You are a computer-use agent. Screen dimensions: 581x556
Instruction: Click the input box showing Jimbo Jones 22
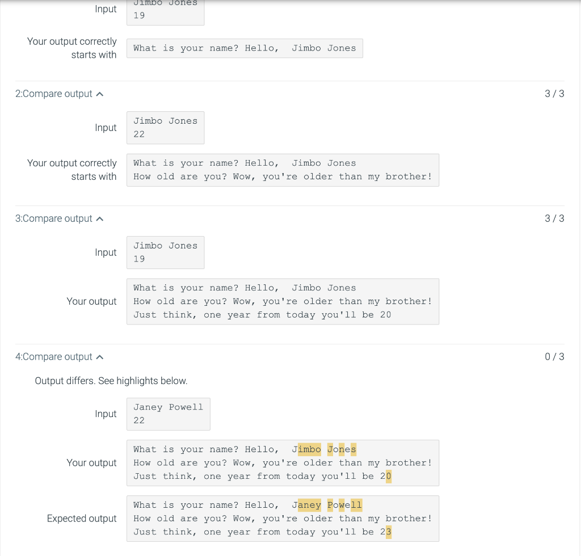(x=165, y=128)
